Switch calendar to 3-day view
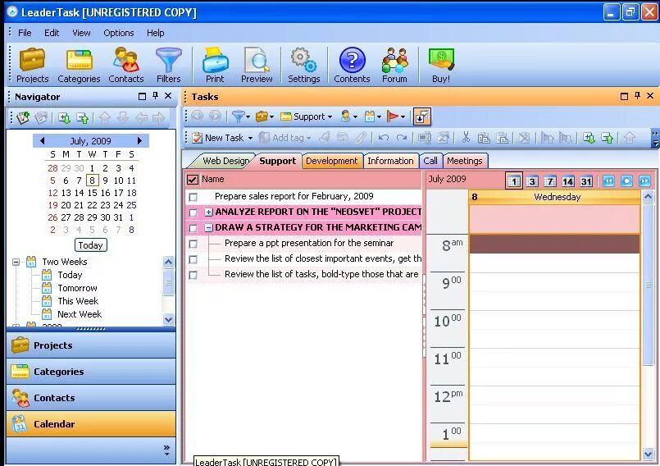660x466 pixels. tap(532, 181)
